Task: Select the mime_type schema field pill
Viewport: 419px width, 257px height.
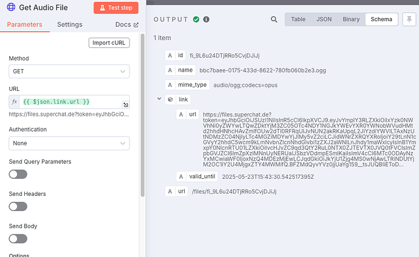Action: click(x=187, y=85)
